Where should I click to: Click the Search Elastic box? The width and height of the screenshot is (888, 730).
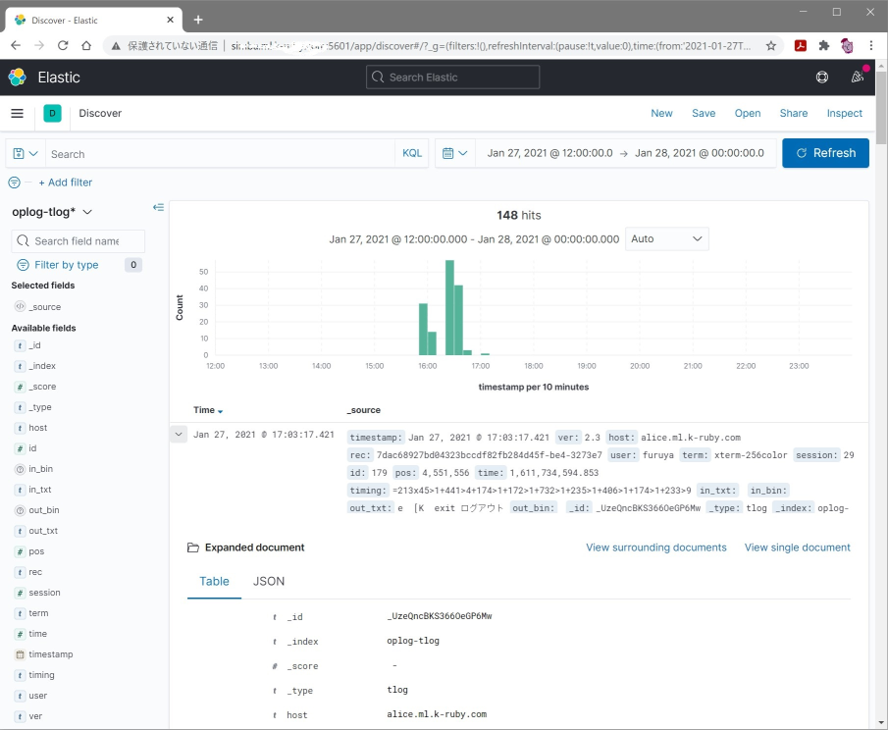tap(452, 77)
